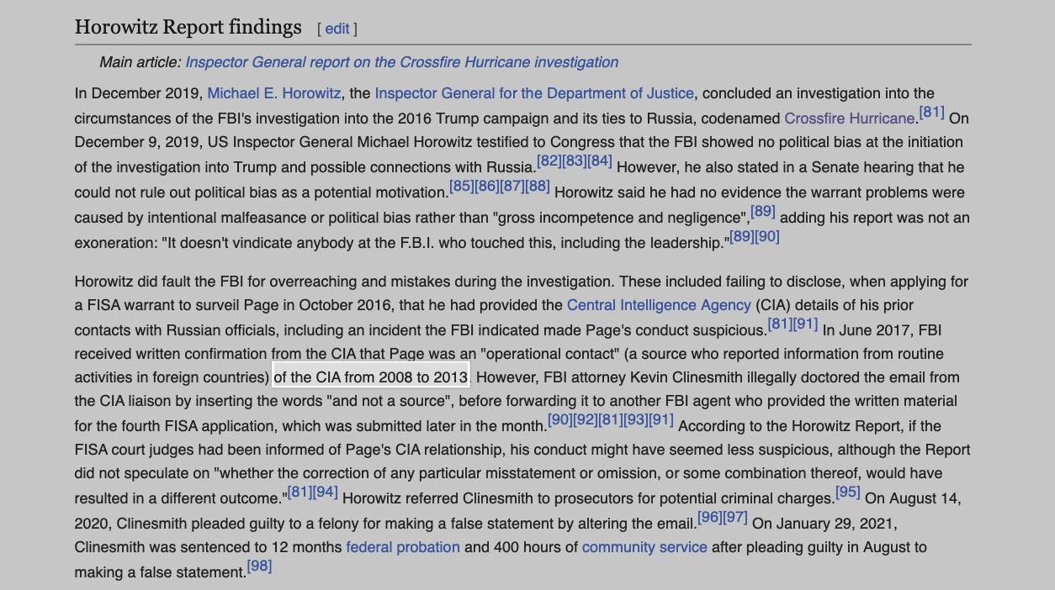The image size is (1055, 590).
Task: Open footnote [93]
Action: click(636, 419)
